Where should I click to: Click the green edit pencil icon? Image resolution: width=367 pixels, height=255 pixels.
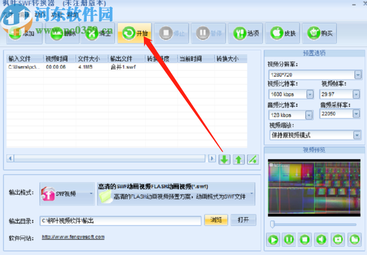click(253, 160)
